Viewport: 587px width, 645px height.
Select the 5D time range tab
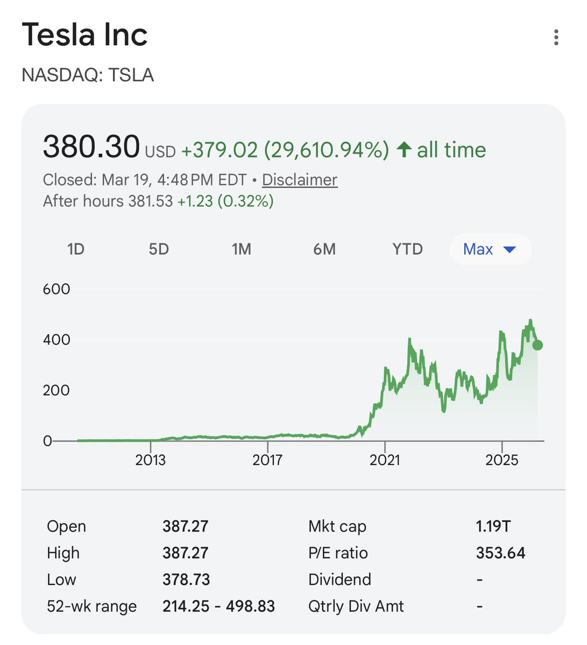(159, 249)
